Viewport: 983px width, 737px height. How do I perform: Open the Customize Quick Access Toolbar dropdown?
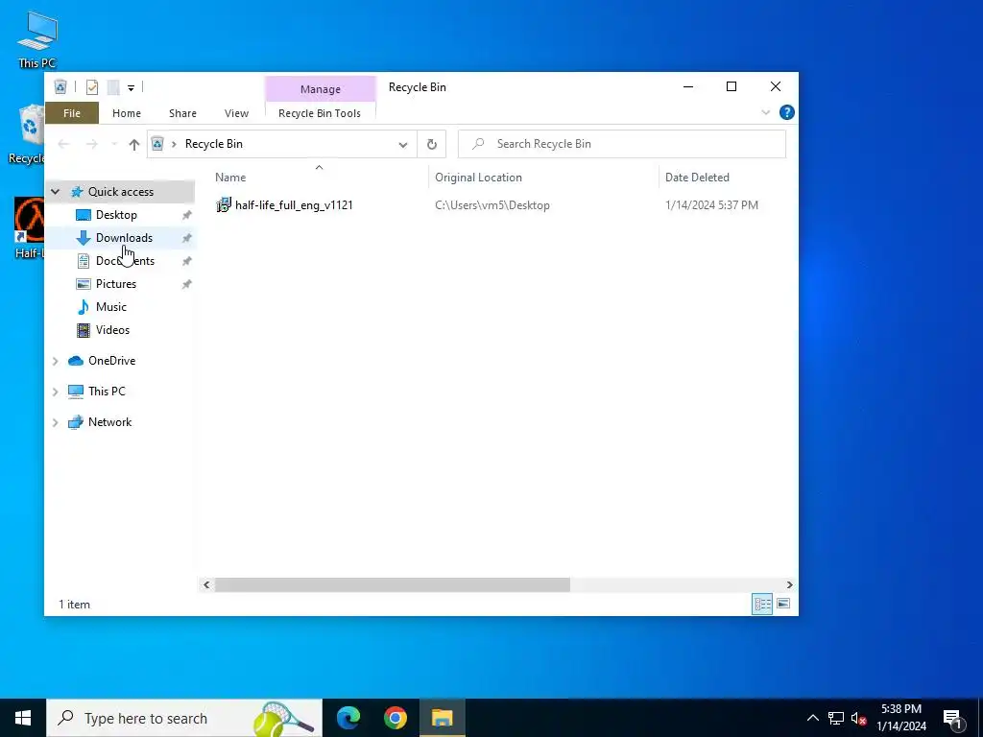point(131,87)
